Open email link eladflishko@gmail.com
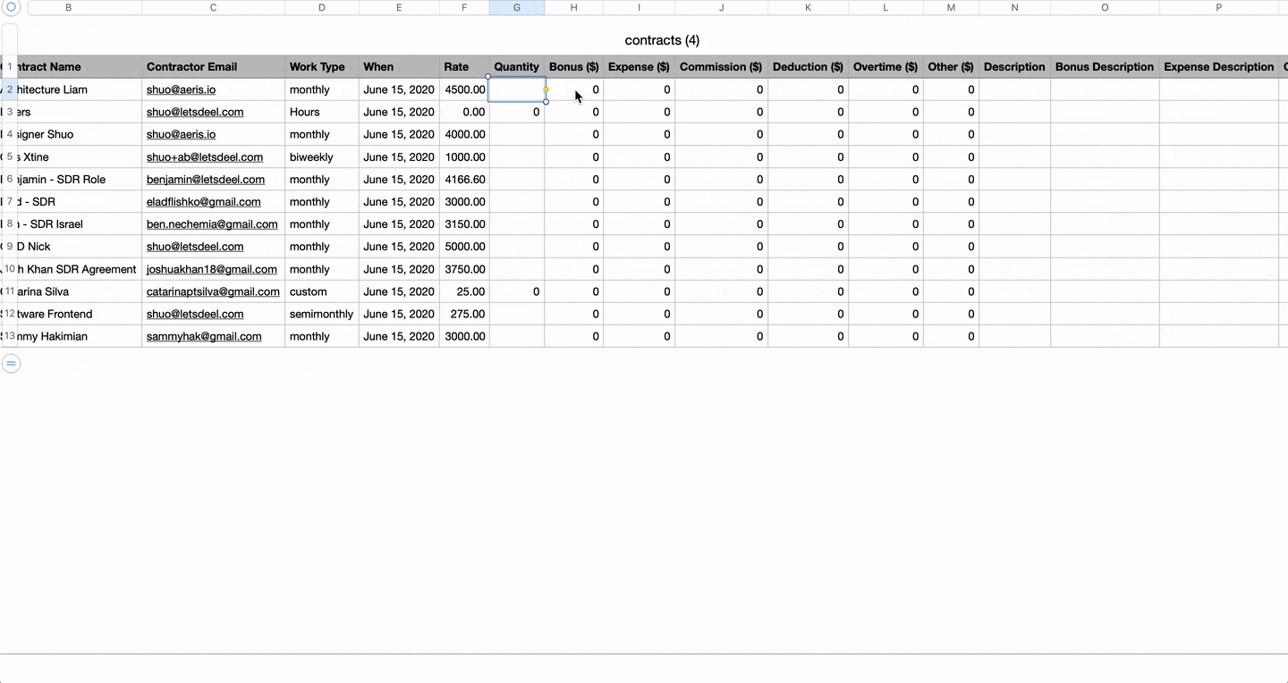 point(204,202)
